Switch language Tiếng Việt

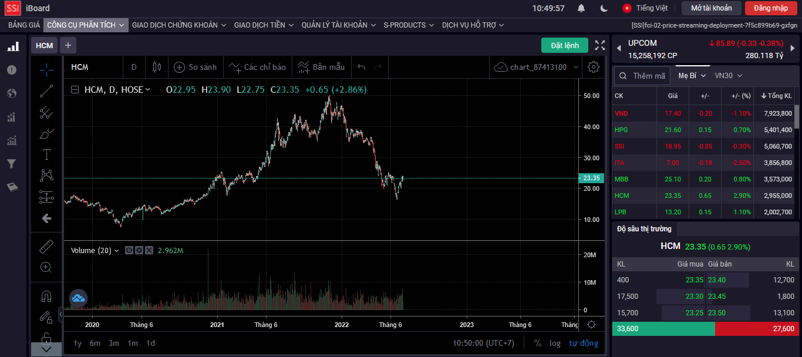(x=645, y=8)
